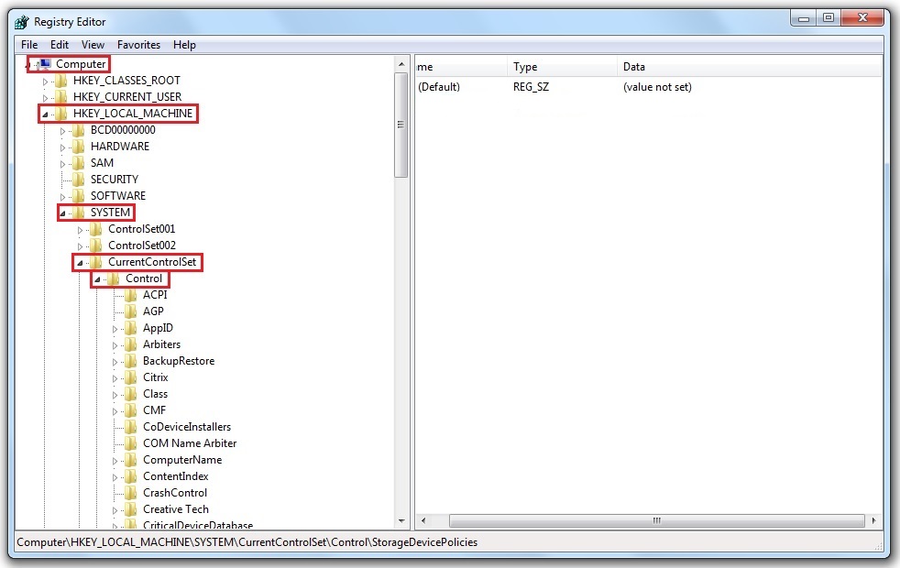
Task: Collapse the Control key
Action: (97, 279)
